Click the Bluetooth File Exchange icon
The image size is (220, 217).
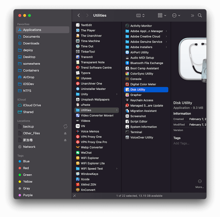(x=127, y=63)
